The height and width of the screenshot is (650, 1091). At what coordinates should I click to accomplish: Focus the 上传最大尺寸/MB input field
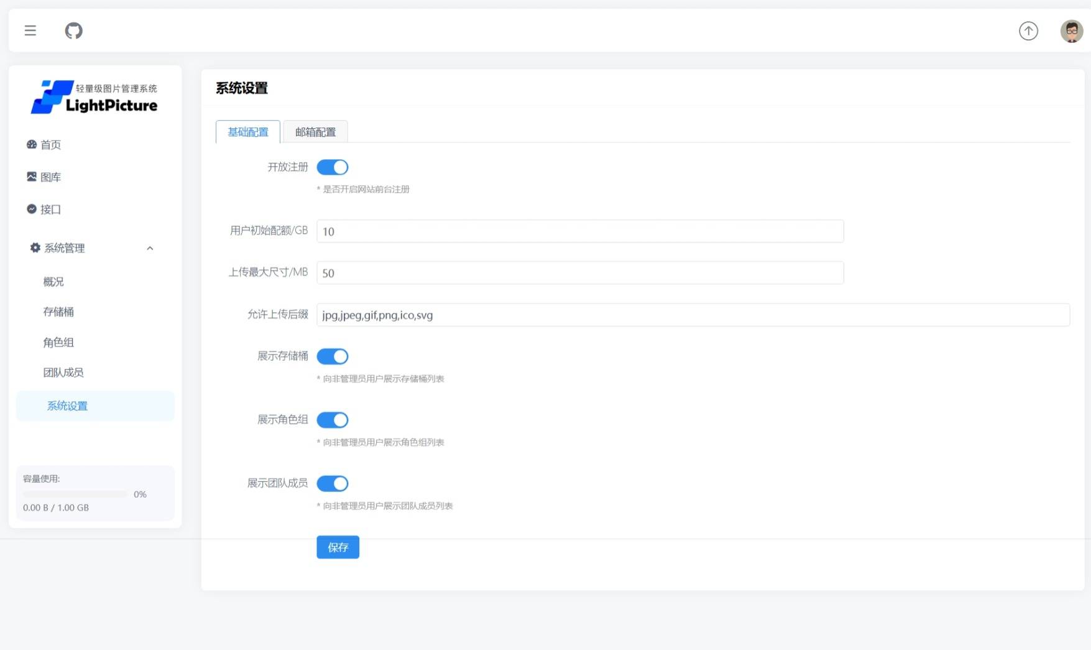click(x=580, y=273)
